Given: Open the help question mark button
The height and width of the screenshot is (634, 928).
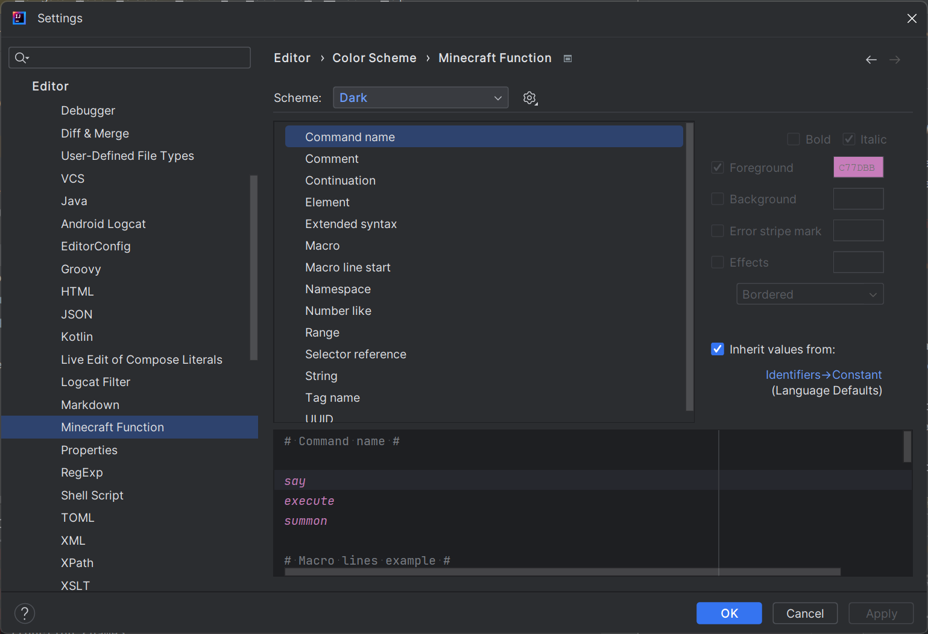Looking at the screenshot, I should (25, 613).
